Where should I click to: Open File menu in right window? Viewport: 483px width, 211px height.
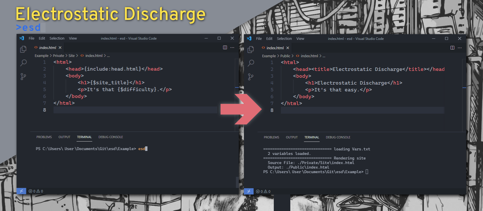pyautogui.click(x=259, y=38)
